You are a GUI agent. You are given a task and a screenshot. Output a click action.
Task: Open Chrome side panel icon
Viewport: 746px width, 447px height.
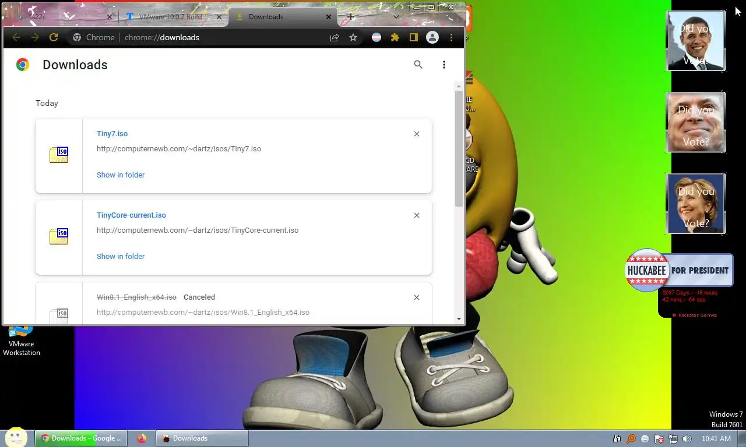coord(414,37)
